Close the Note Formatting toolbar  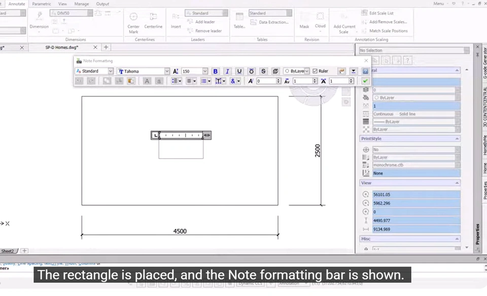click(x=366, y=60)
